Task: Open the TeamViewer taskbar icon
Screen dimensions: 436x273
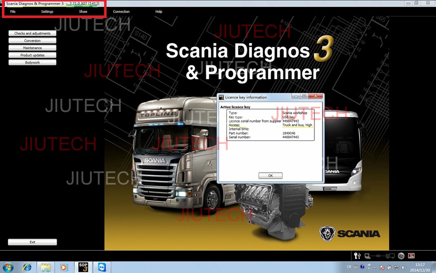Action: coord(102,268)
